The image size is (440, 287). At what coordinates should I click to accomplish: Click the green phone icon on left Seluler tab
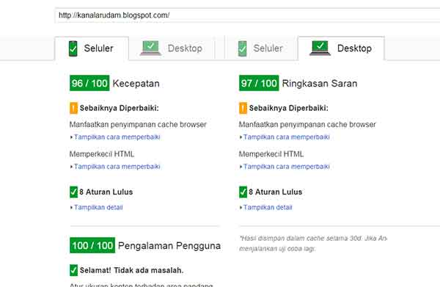[x=73, y=48]
